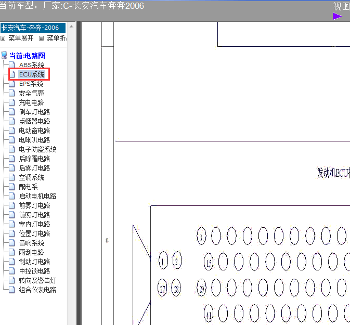Click the 长安汽车-奔奔-2006 header
This screenshot has width=350, height=325.
(33, 28)
